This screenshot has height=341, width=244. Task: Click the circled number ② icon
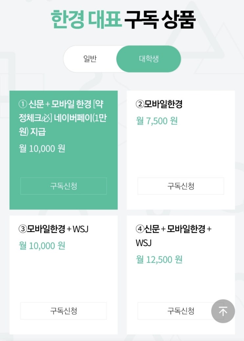pyautogui.click(x=140, y=104)
